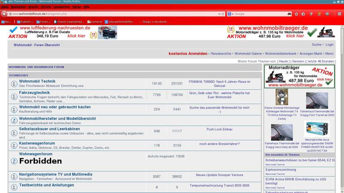The height and width of the screenshot is (193, 344).
Task: Click the speech bubble toolbar icon
Action: [x=327, y=14]
